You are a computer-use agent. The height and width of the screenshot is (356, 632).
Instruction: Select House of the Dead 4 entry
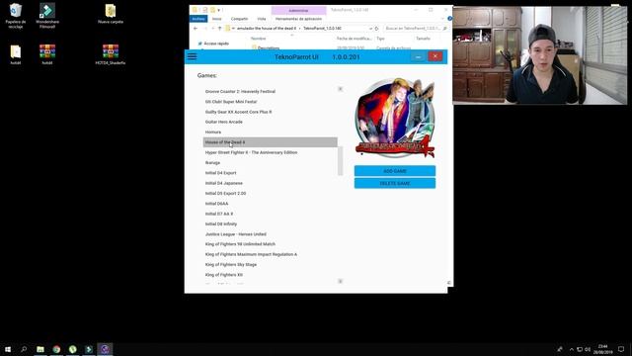coord(270,142)
